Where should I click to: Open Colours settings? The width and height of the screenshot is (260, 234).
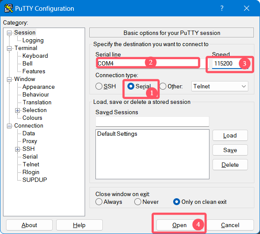(32, 118)
